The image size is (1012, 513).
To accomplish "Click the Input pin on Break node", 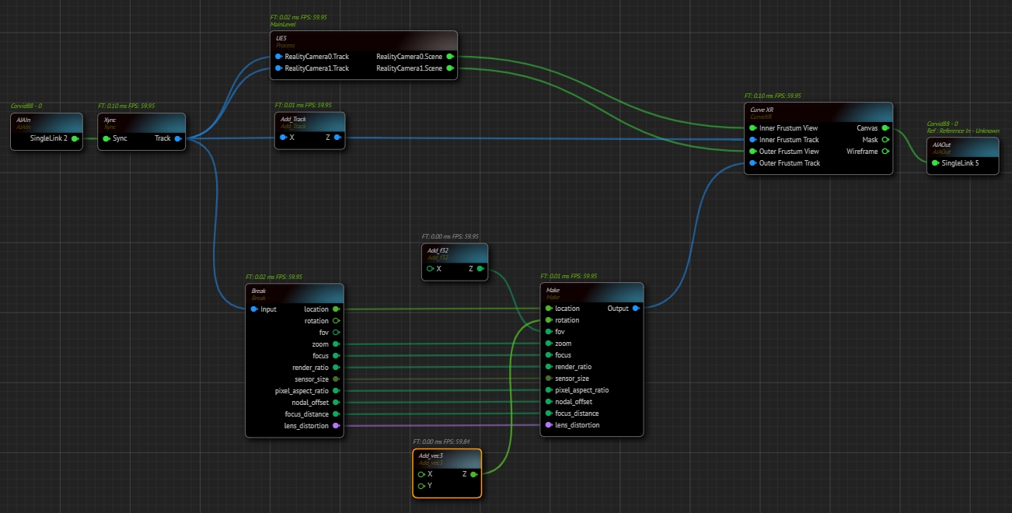I will pos(254,309).
